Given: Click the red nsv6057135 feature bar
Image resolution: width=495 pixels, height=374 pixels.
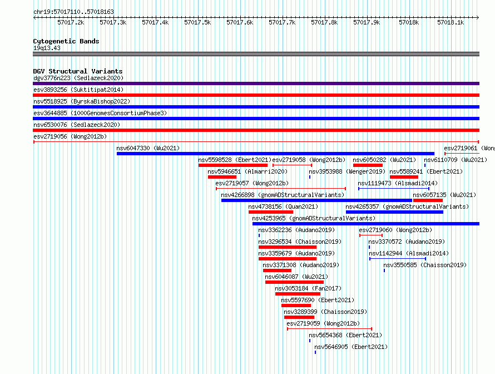Looking at the screenshot, I should 428,200.
